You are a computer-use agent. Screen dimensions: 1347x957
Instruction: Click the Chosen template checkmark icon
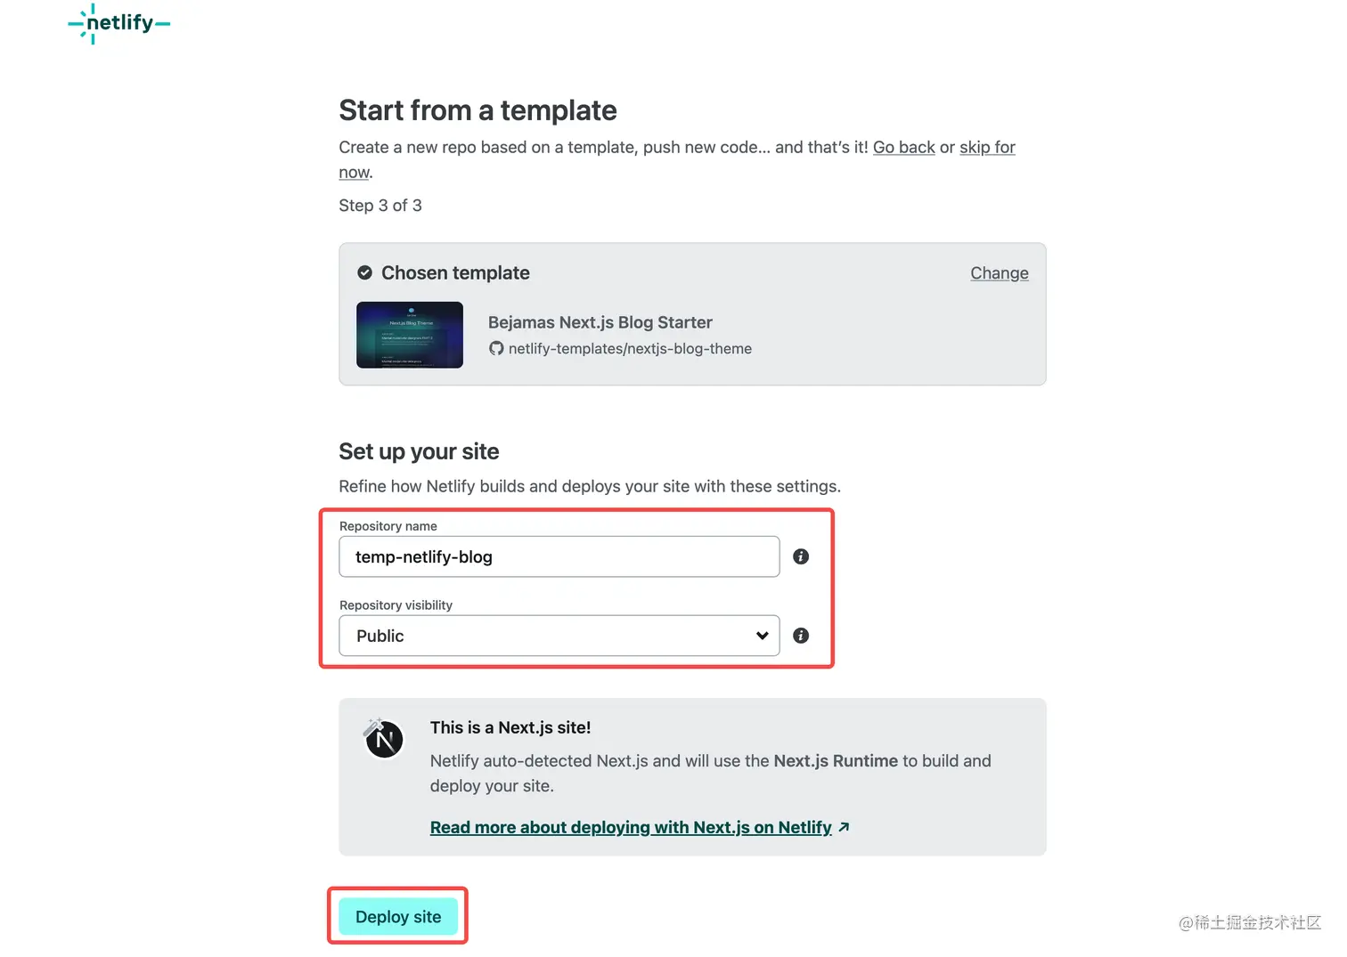tap(364, 272)
